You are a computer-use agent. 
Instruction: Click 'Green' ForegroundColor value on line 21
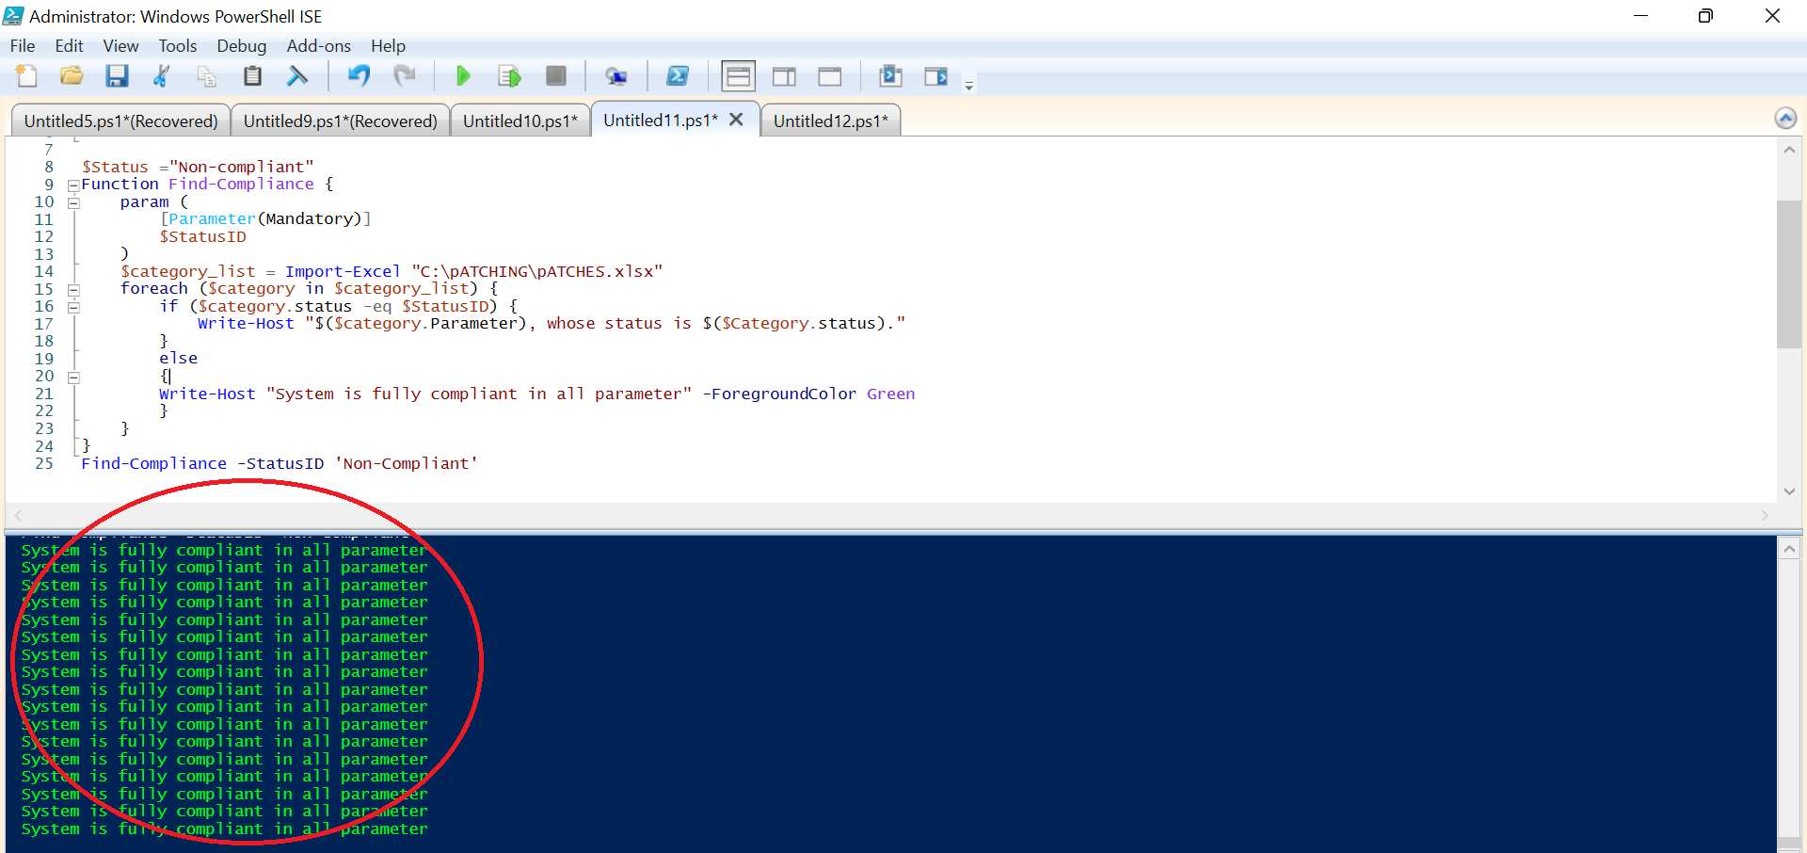point(890,394)
